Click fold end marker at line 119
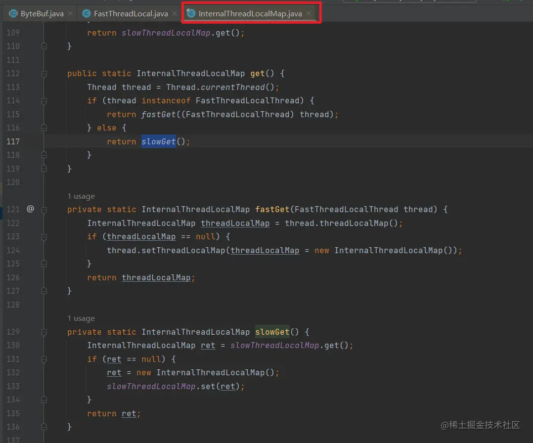This screenshot has width=533, height=443. click(x=44, y=168)
